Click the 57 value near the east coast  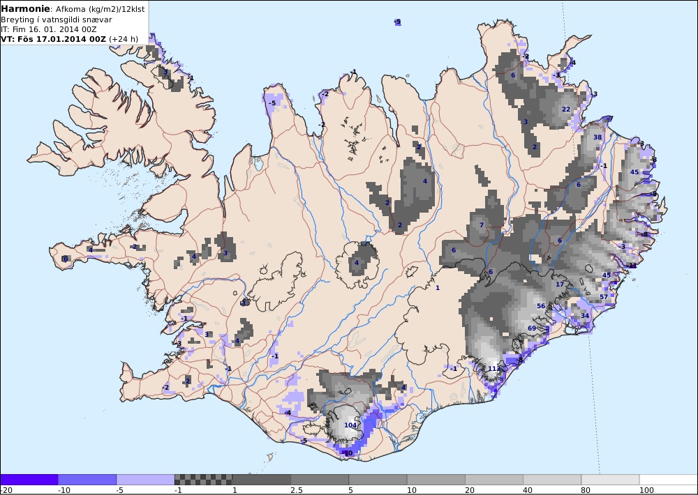point(604,297)
